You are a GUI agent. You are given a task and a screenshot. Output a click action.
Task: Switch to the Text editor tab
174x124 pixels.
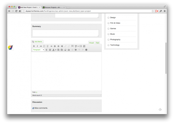pos(97,43)
